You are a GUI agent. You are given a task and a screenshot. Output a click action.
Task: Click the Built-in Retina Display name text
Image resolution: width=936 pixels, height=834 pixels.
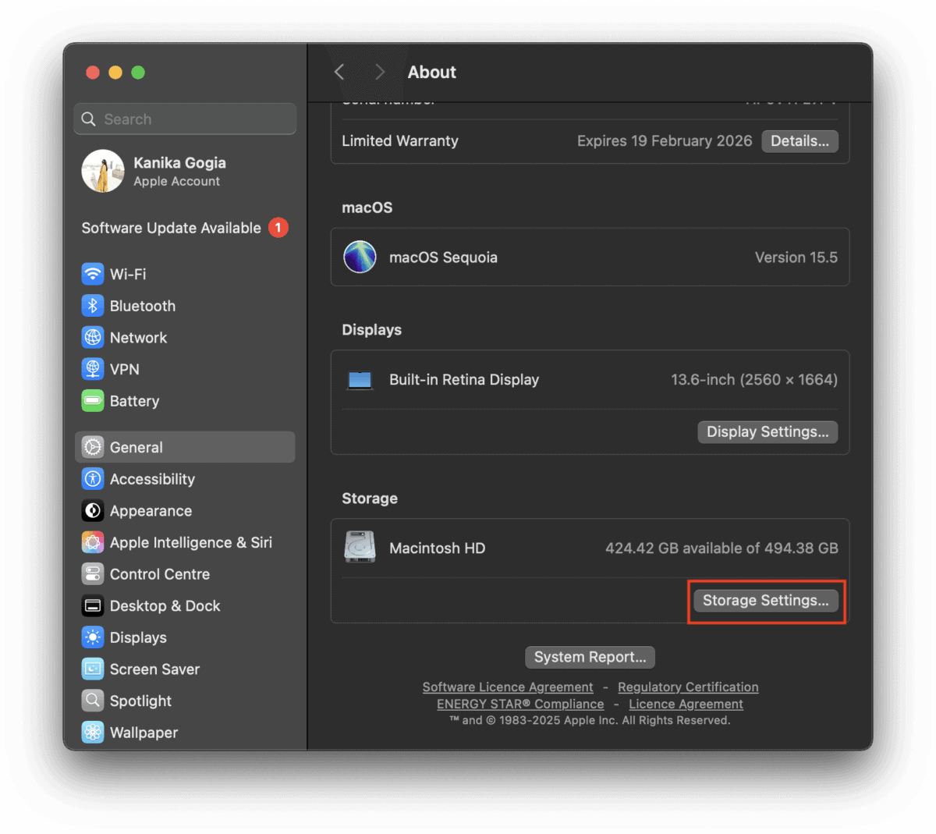click(x=464, y=380)
